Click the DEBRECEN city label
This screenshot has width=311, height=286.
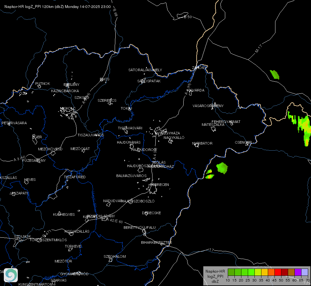tap(159, 185)
